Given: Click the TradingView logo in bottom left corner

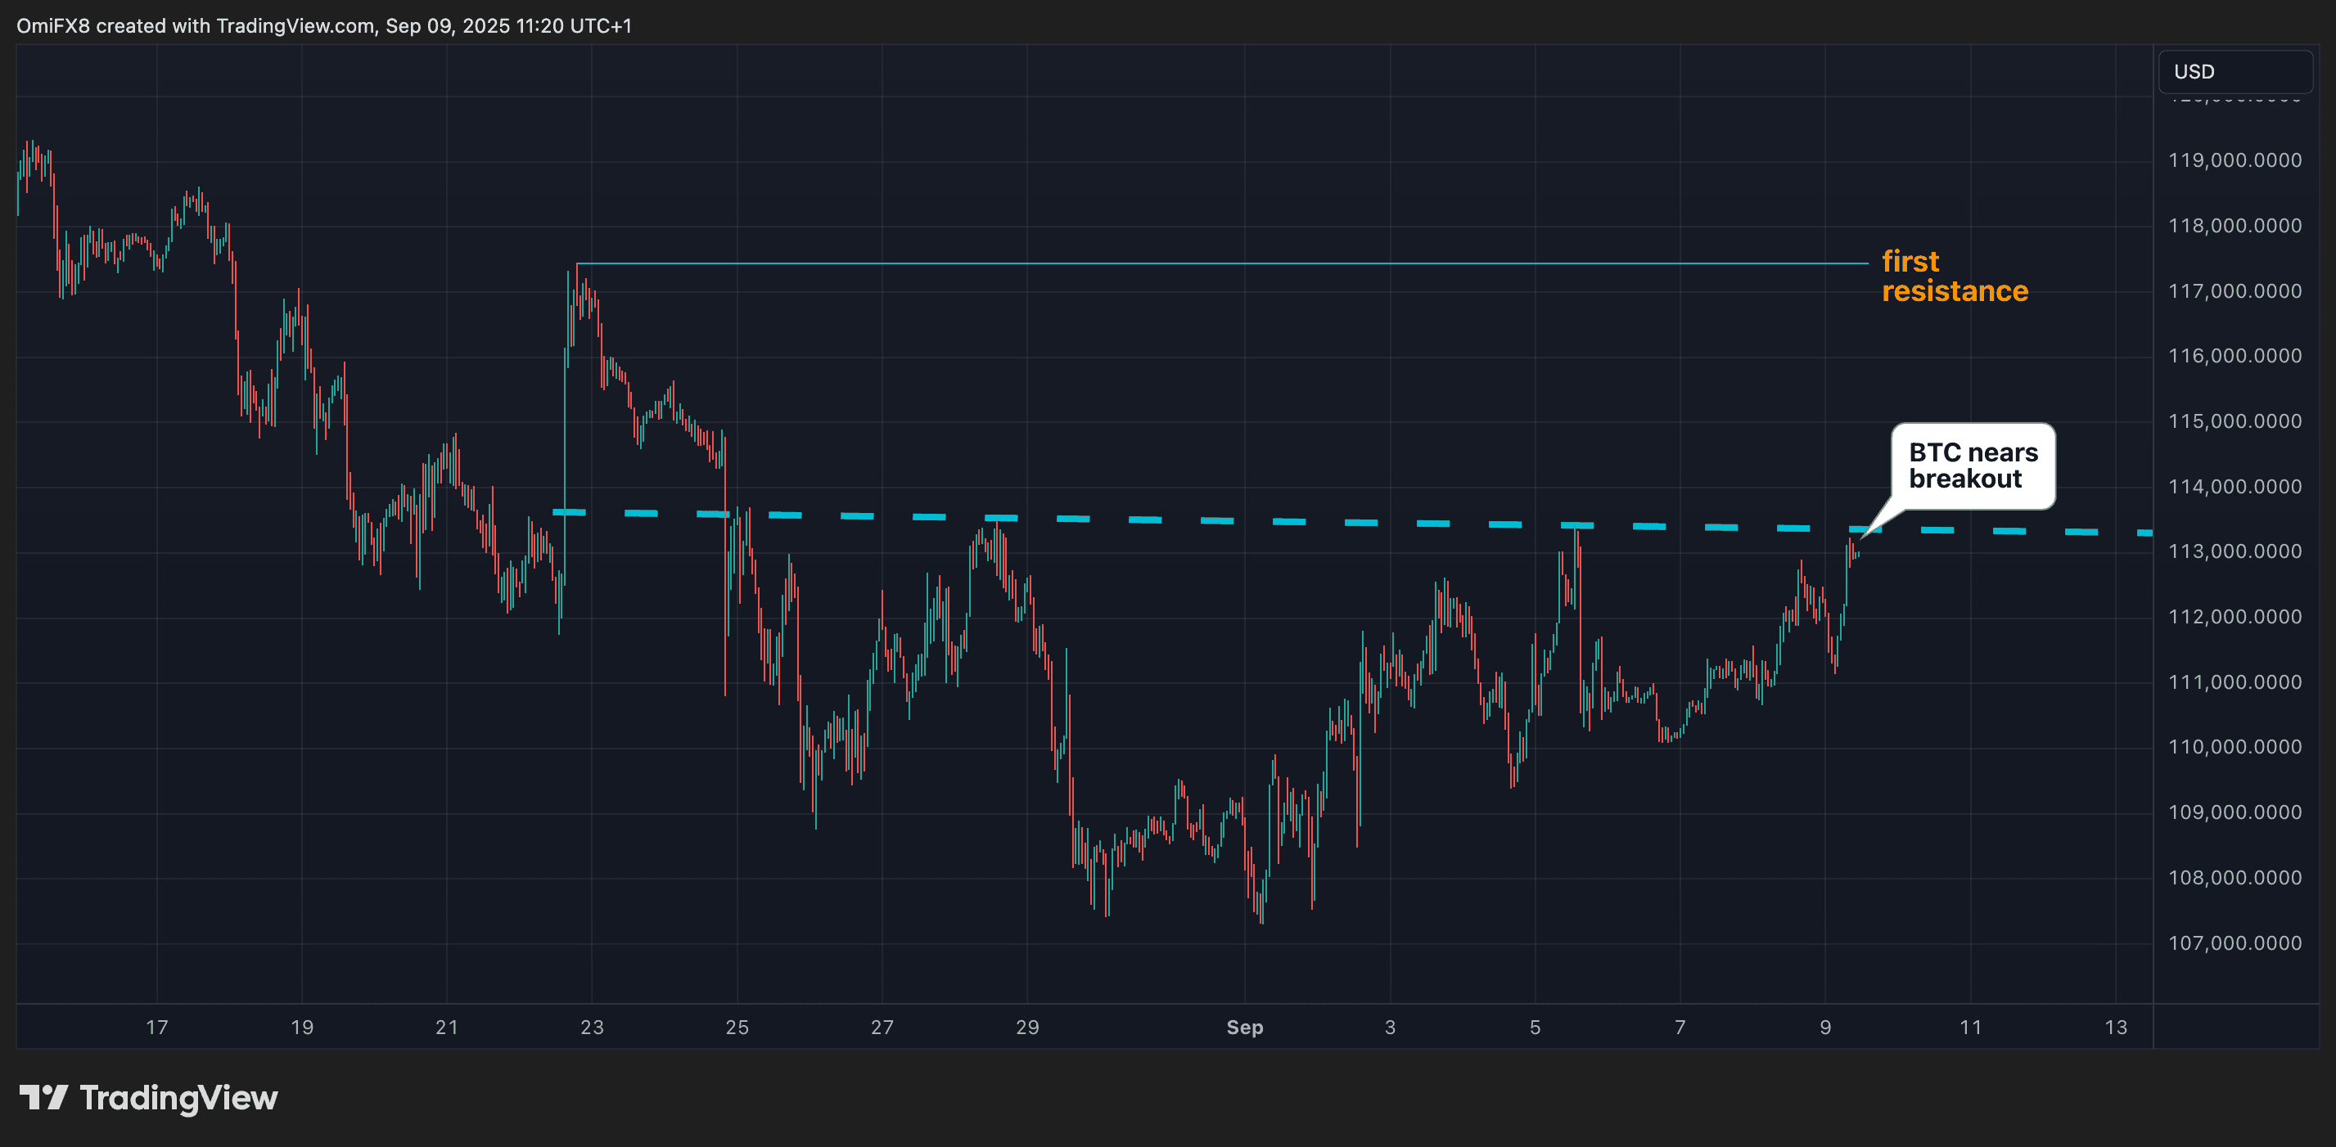Looking at the screenshot, I should tap(148, 1098).
